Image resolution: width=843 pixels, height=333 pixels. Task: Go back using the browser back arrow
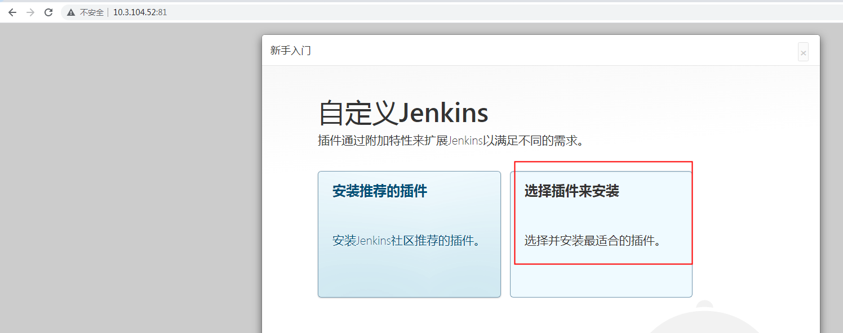[x=12, y=12]
